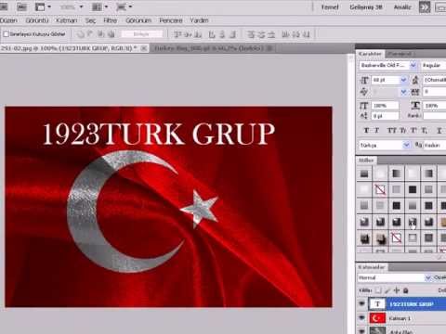Viewport: 446px width, 334px height.
Task: Toggle visibility of 1923TURK GRUP layer
Action: (361, 304)
